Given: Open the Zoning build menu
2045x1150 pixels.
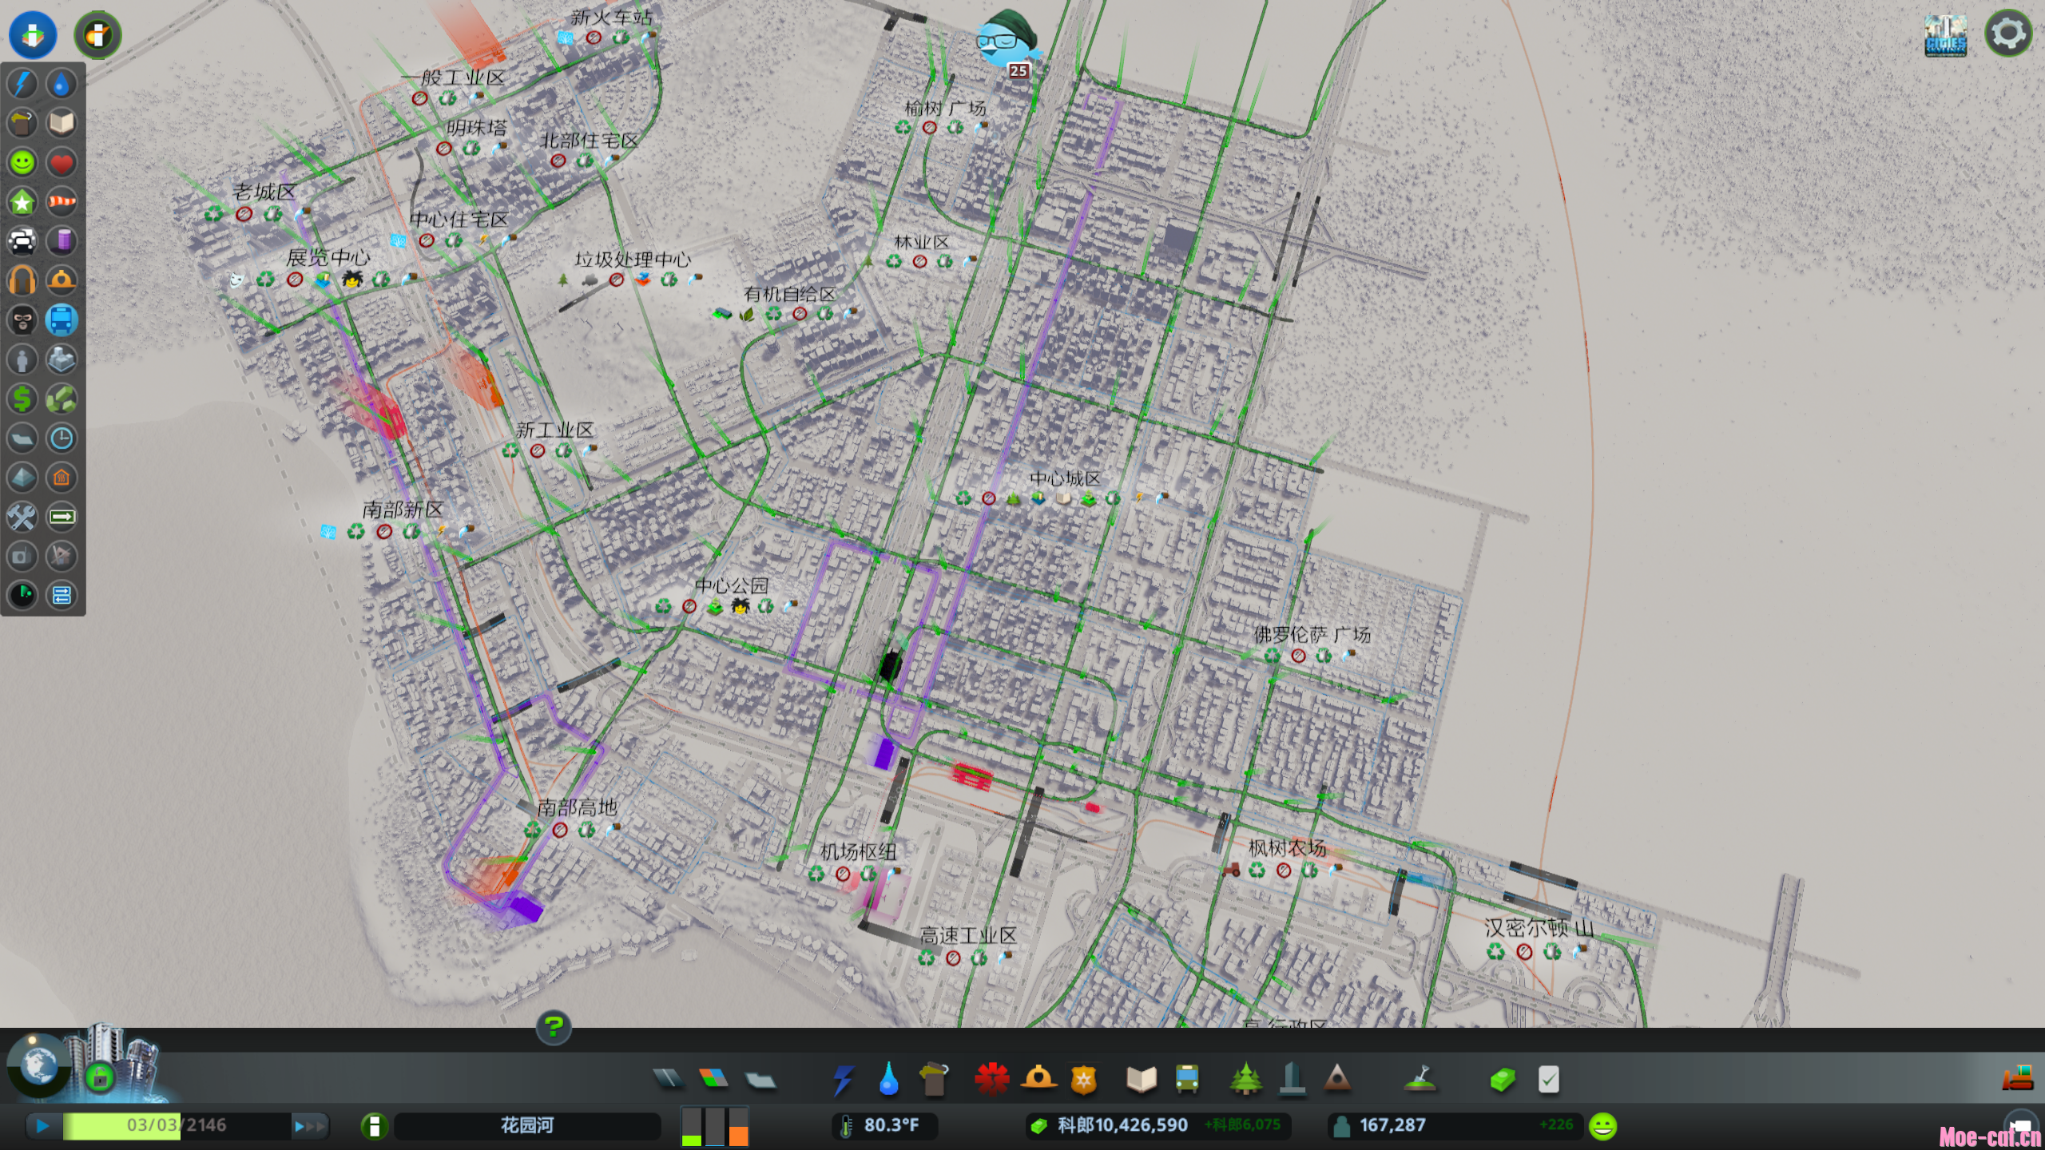Looking at the screenshot, I should click(713, 1080).
